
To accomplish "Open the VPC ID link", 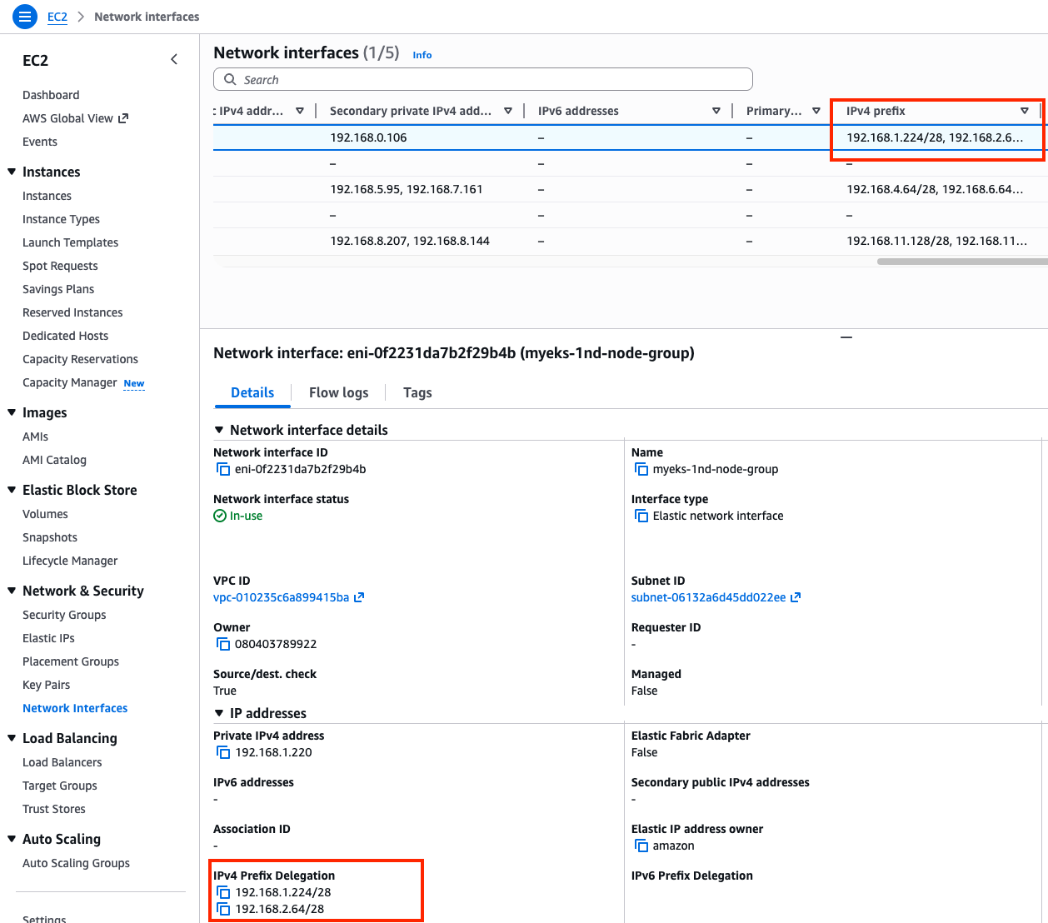I will point(282,597).
